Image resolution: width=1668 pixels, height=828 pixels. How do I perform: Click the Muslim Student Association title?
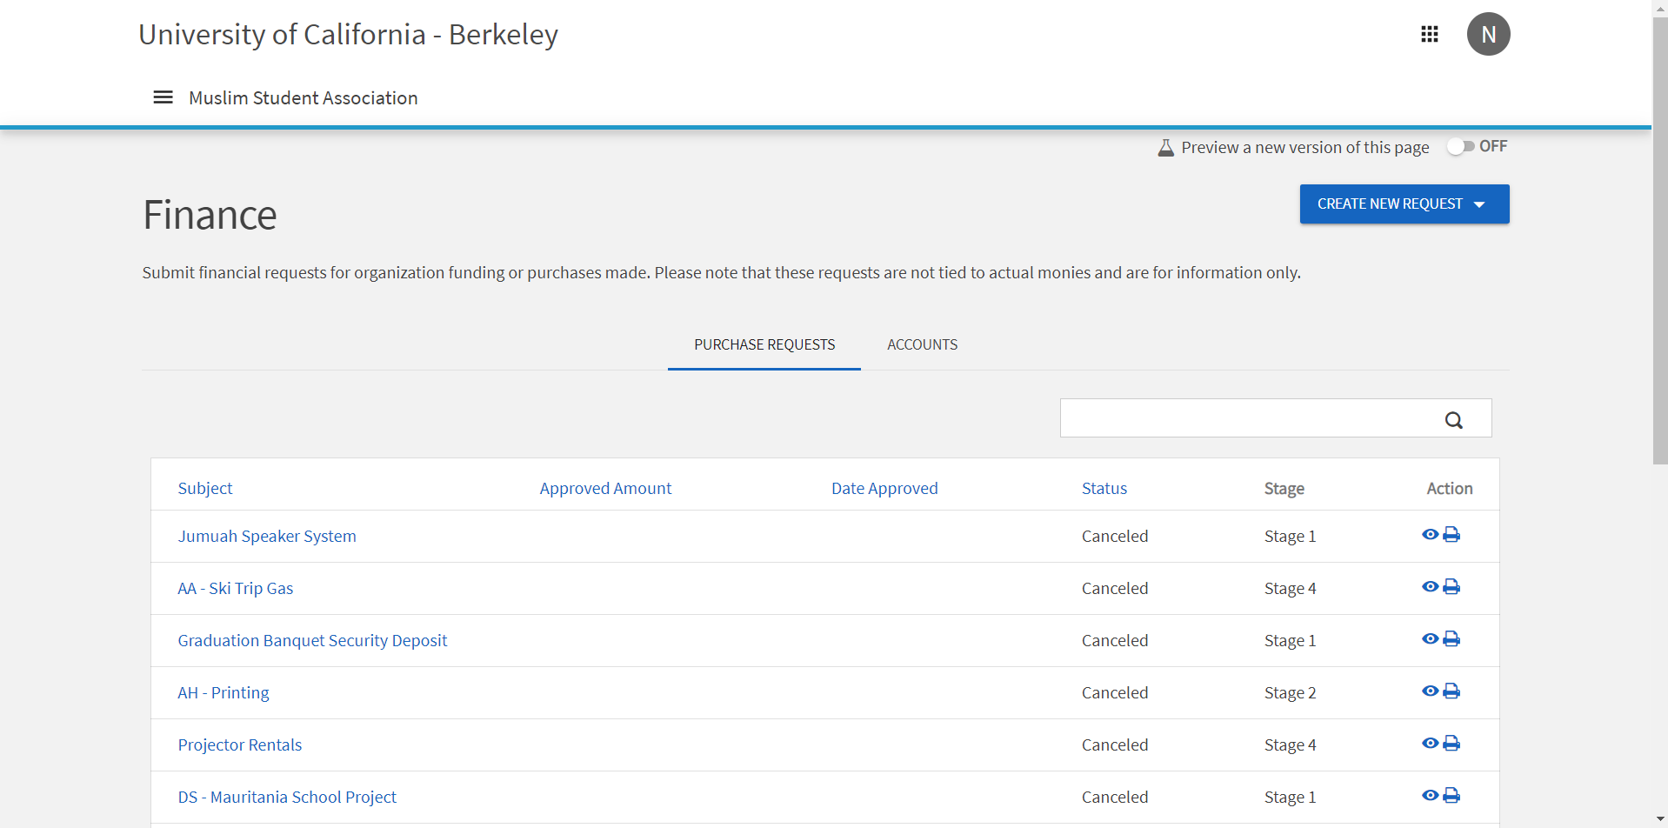304,97
